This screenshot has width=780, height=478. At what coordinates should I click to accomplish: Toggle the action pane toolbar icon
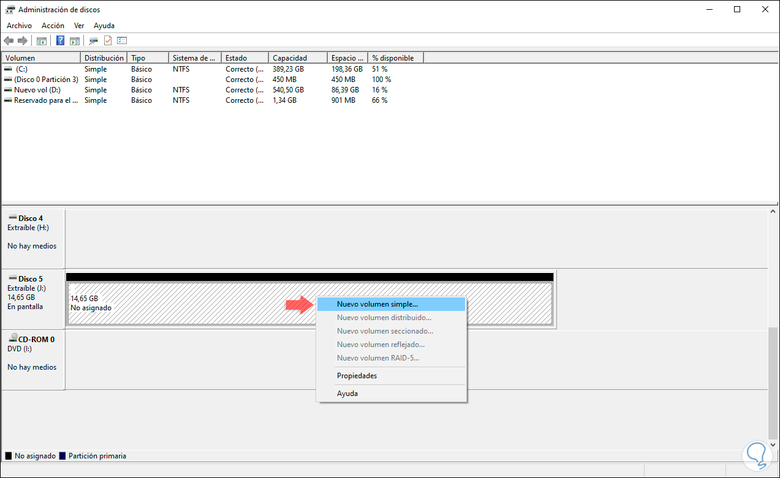tap(75, 41)
